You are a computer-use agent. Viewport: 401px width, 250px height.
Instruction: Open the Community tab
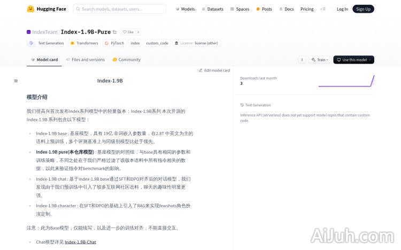pyautogui.click(x=126, y=60)
